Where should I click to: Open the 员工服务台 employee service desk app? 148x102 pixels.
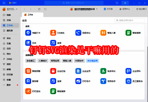point(134,81)
